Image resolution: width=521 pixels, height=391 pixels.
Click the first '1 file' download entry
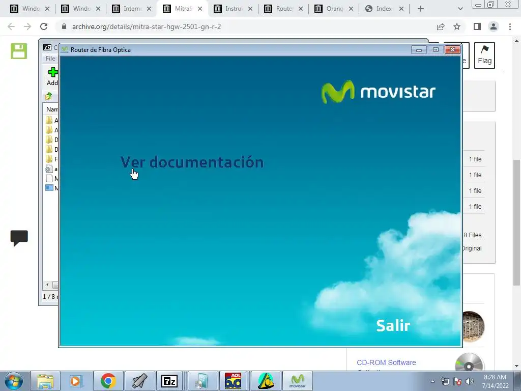(475, 159)
